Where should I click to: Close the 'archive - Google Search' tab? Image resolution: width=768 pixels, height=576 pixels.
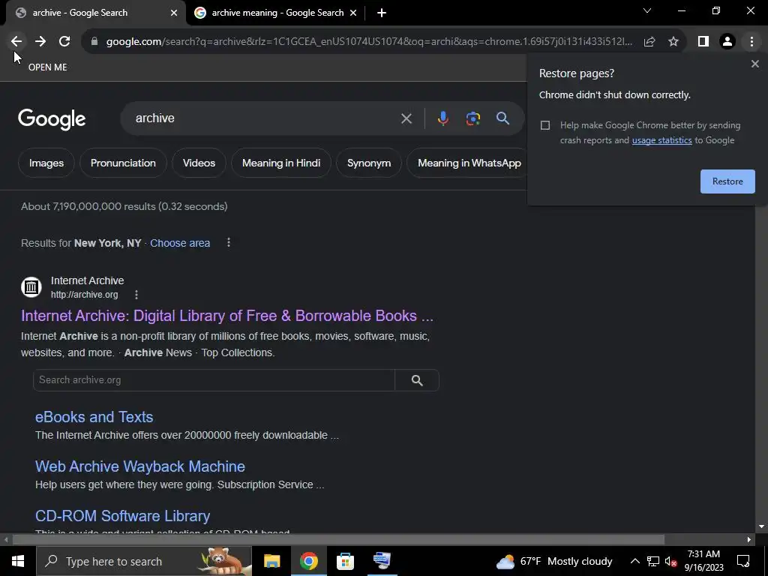pos(174,13)
